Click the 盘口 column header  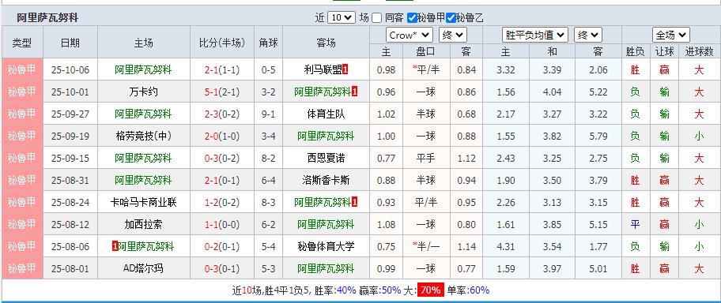click(425, 52)
